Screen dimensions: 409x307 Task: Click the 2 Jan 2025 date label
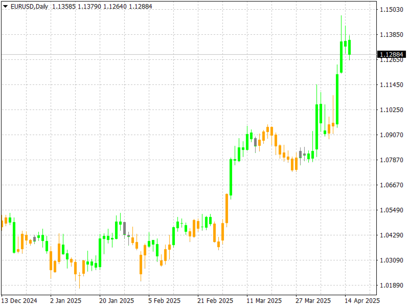(66, 301)
